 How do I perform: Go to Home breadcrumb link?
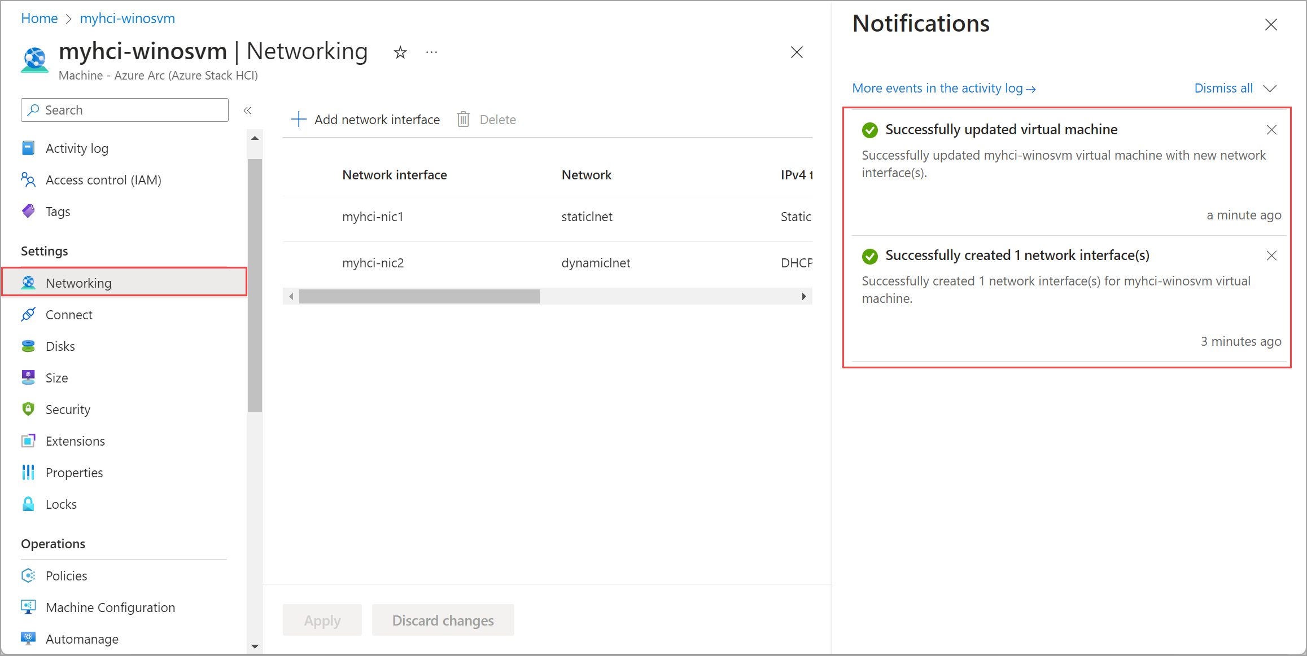(x=40, y=19)
